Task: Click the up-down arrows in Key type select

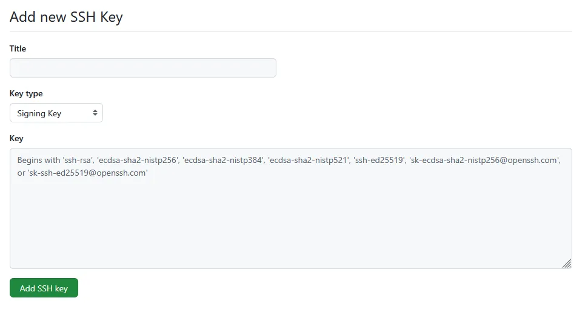Action: pyautogui.click(x=95, y=113)
